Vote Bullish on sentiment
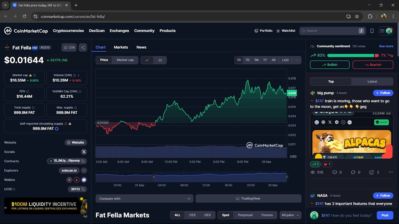 330,65
